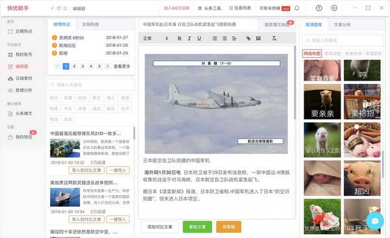390x238 pixels.
Task: Open the blue chat support bubble
Action: (x=374, y=221)
